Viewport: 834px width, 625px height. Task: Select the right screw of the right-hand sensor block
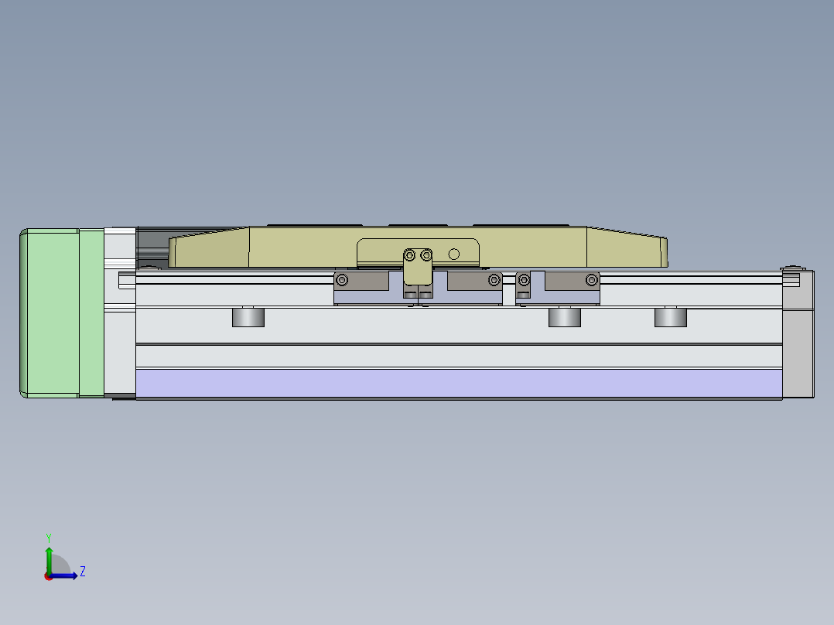591,280
